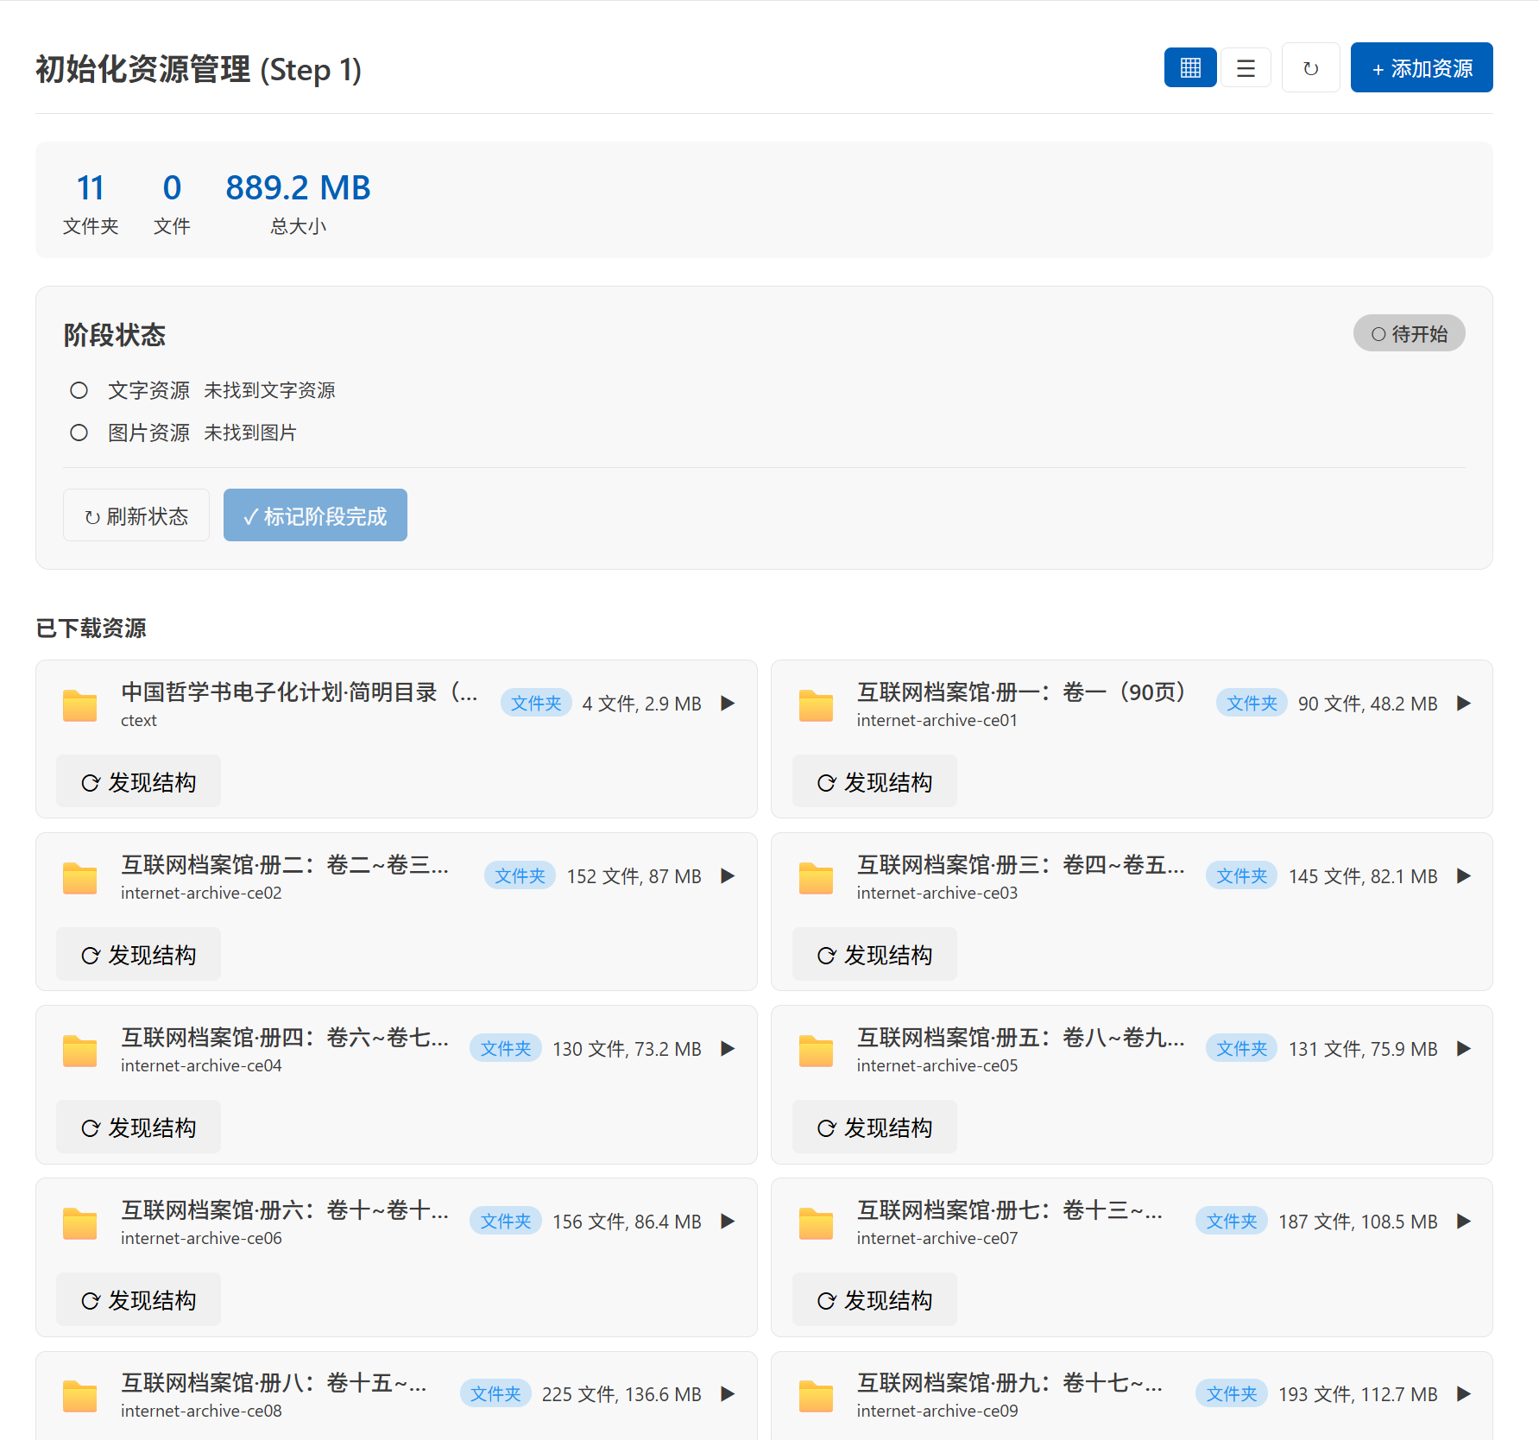Viewport: 1539px width, 1440px height.
Task: Click folder icon of internet-archive-ce09
Action: tap(816, 1395)
